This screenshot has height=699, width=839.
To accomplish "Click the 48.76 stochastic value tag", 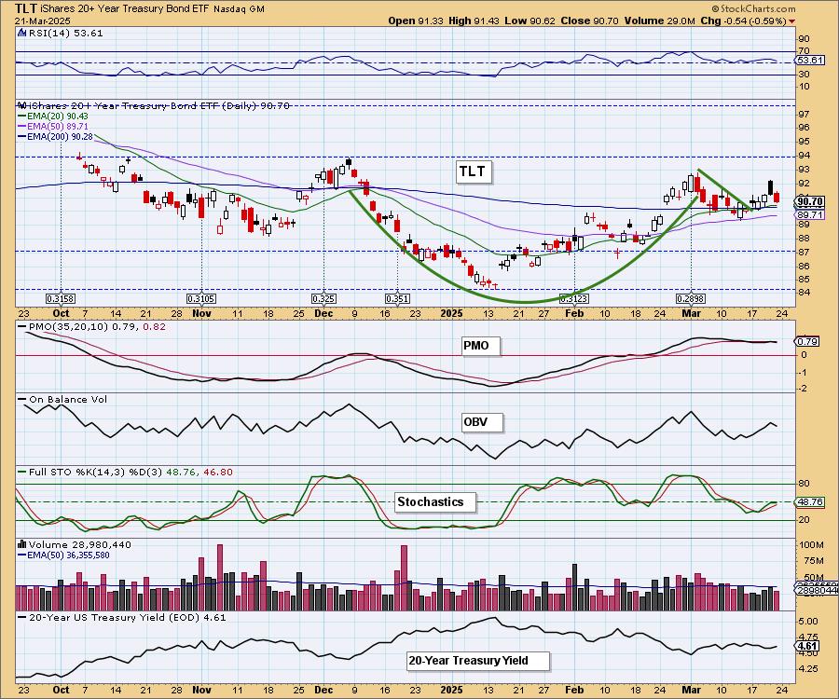I will [x=810, y=502].
